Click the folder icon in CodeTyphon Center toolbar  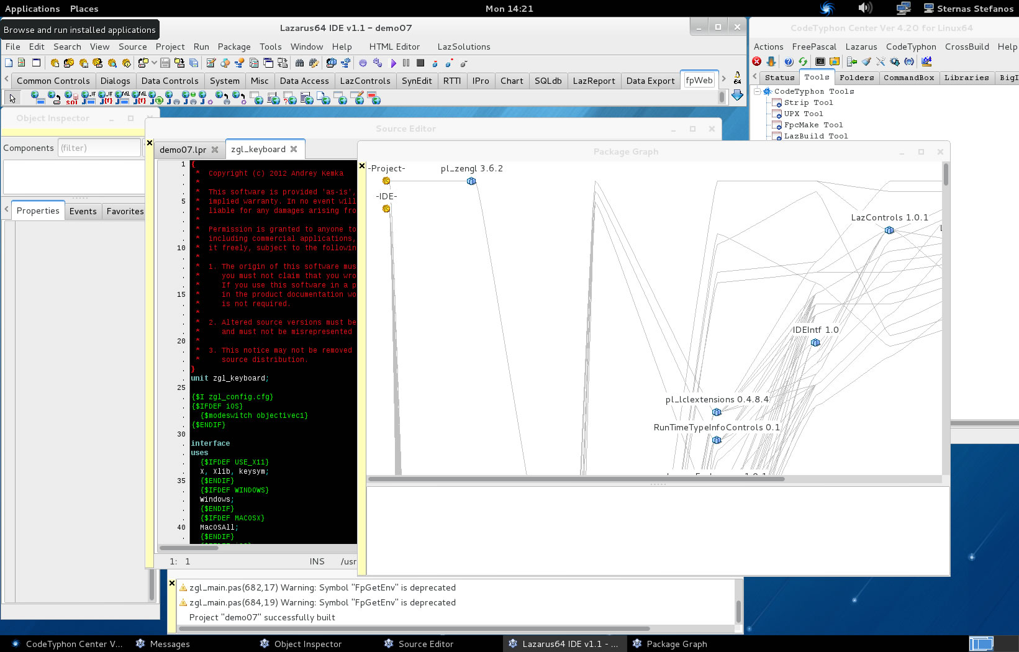pos(835,61)
